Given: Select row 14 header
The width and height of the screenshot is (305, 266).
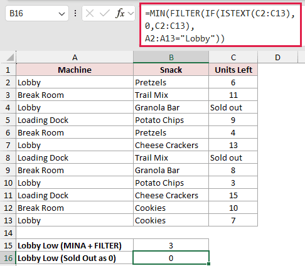Looking at the screenshot, I should (x=8, y=233).
